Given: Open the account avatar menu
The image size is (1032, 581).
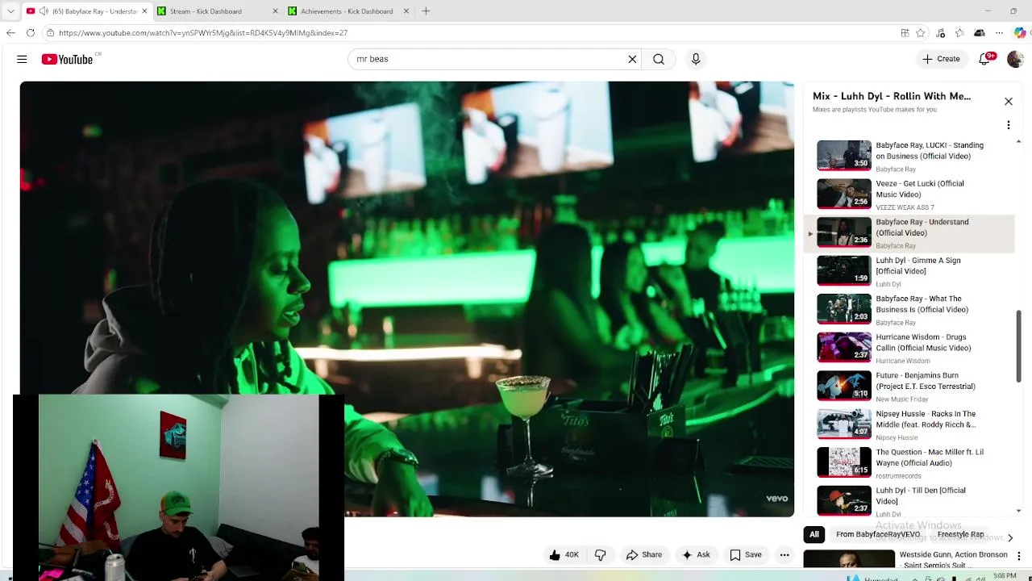Looking at the screenshot, I should click(1015, 59).
